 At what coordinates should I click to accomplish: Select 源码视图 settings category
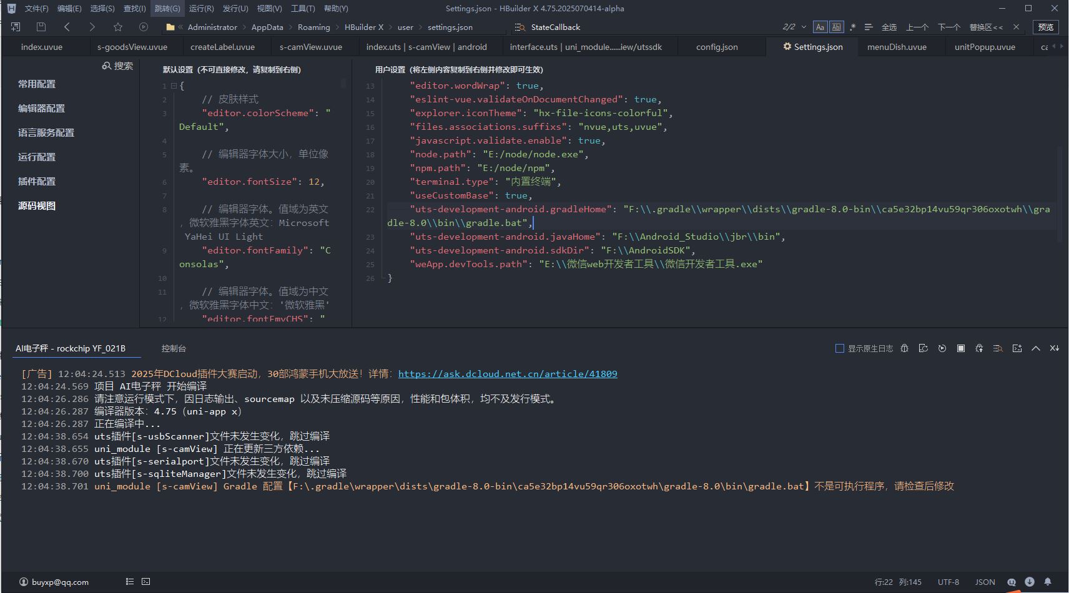[37, 205]
